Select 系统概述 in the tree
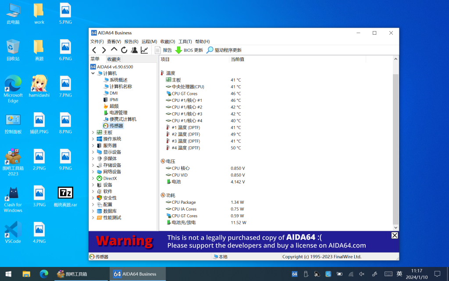 tap(115, 80)
